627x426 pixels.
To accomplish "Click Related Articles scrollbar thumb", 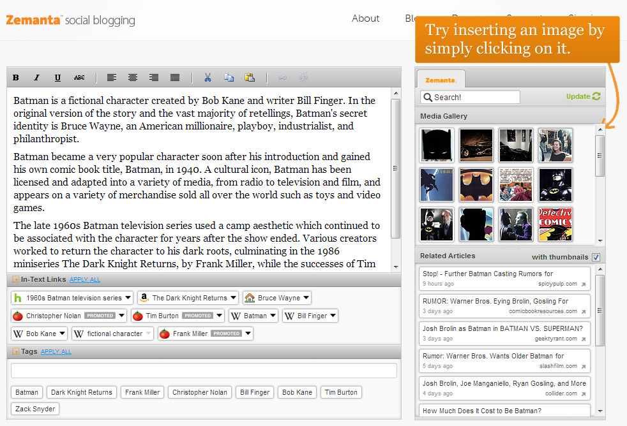I will 600,311.
